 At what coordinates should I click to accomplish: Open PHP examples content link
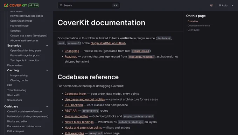point(74,133)
